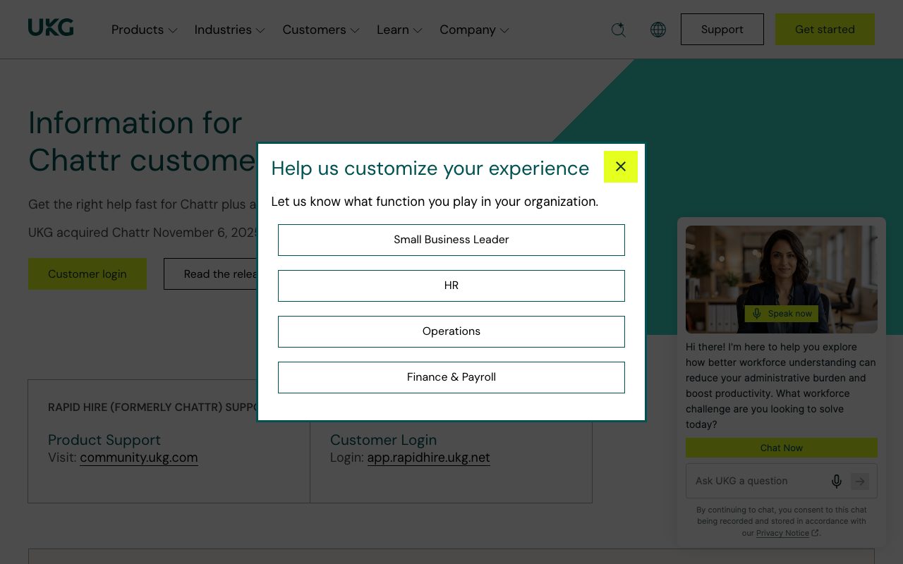Select the HR option
This screenshot has height=564, width=903.
click(451, 286)
